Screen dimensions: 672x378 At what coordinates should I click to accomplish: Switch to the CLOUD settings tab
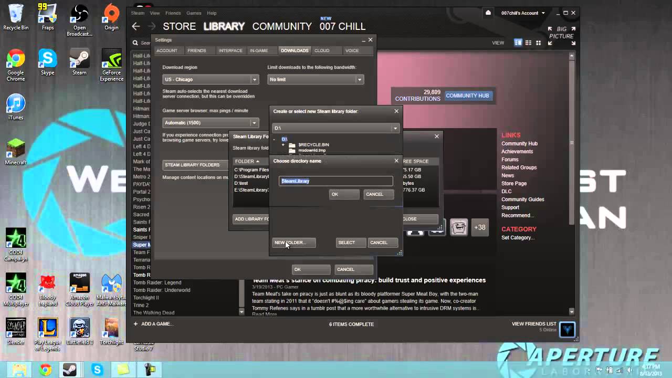tap(322, 50)
